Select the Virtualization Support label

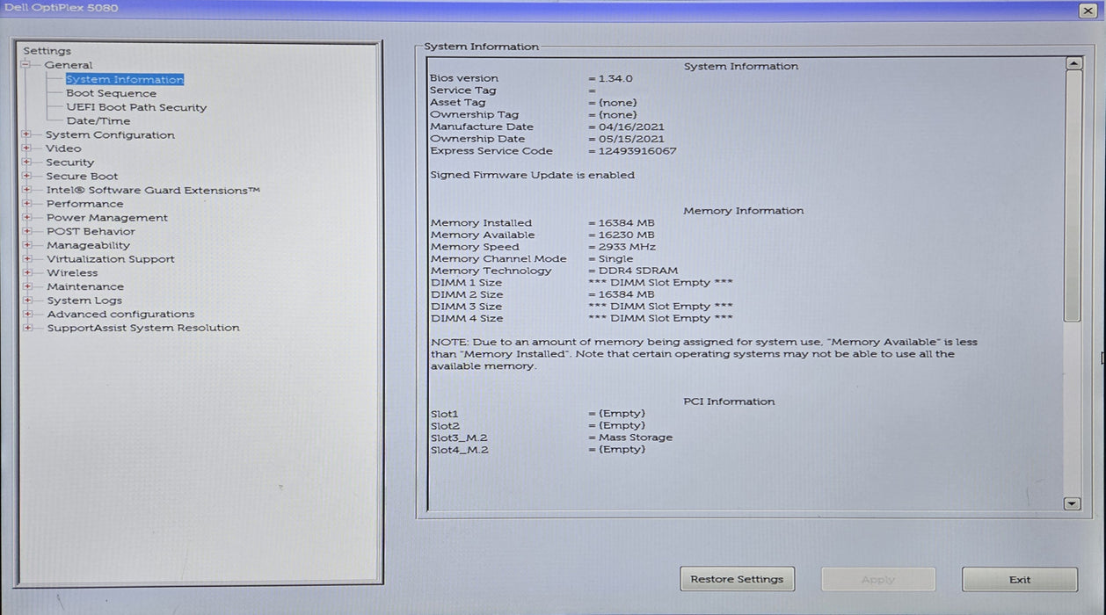(110, 259)
